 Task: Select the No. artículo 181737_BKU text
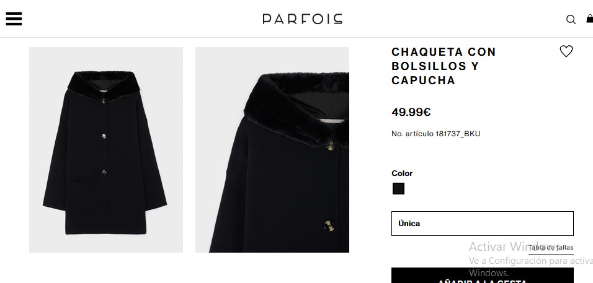tap(435, 134)
